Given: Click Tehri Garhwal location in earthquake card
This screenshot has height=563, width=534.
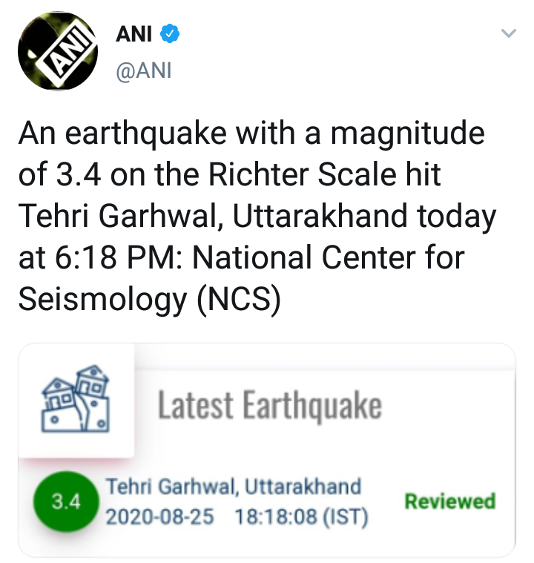Looking at the screenshot, I should [172, 487].
